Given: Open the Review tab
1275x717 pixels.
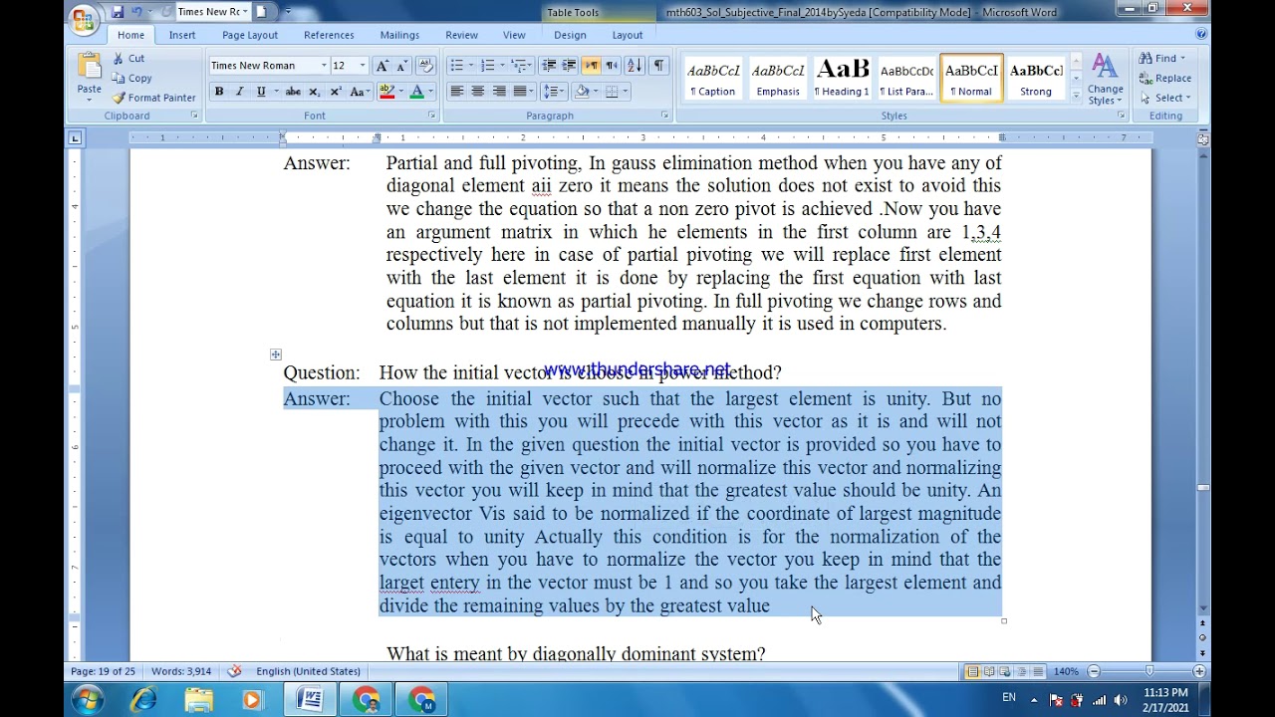Looking at the screenshot, I should (461, 35).
